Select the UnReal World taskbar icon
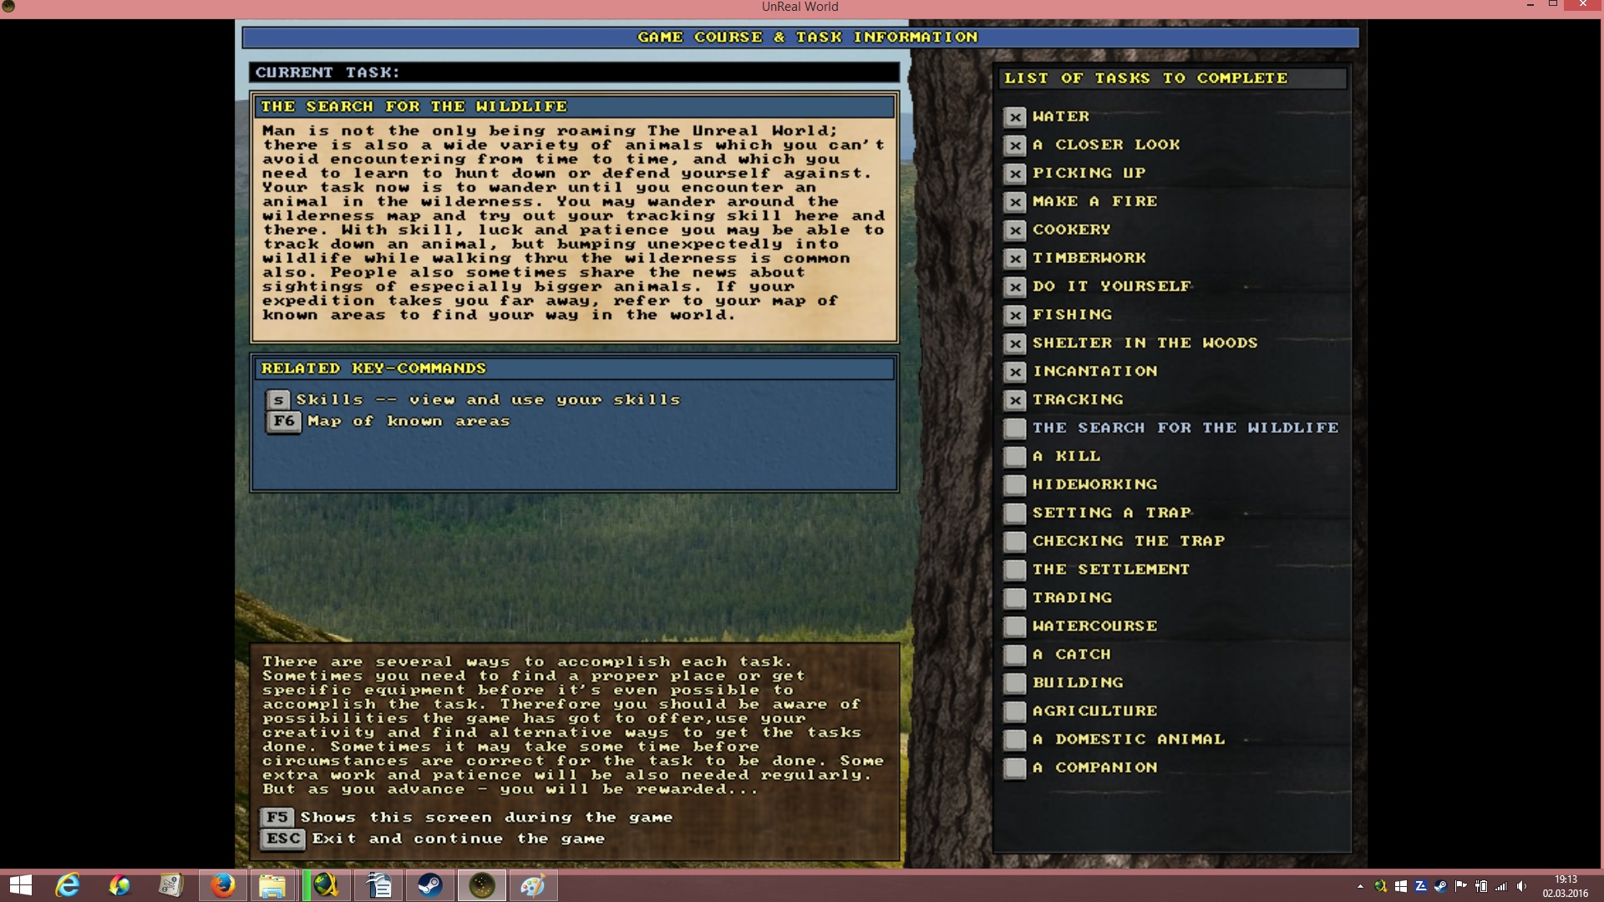The height and width of the screenshot is (902, 1604). 482,885
